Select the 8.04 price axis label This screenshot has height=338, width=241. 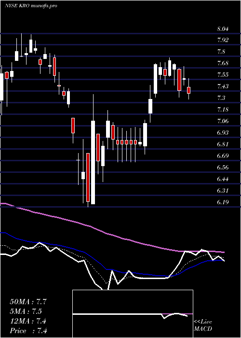tap(223, 28)
